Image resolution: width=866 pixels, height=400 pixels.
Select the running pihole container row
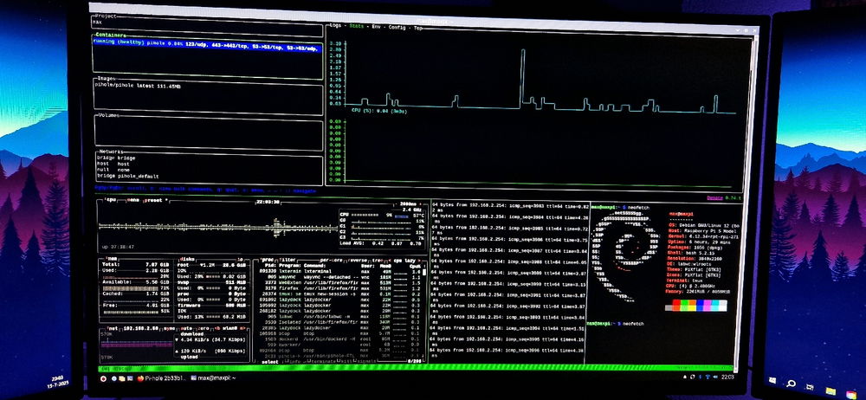click(x=207, y=45)
